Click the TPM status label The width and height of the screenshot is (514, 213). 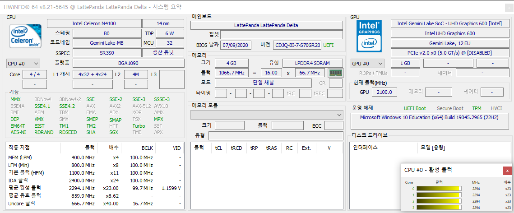477,108
